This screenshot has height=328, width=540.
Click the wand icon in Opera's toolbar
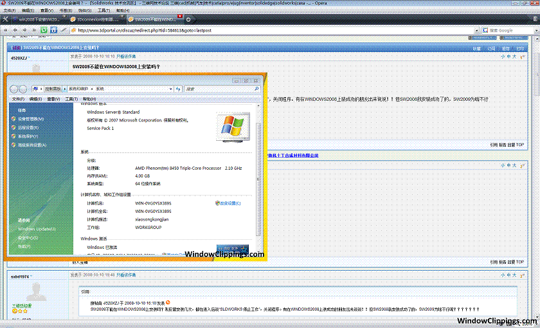point(64,30)
